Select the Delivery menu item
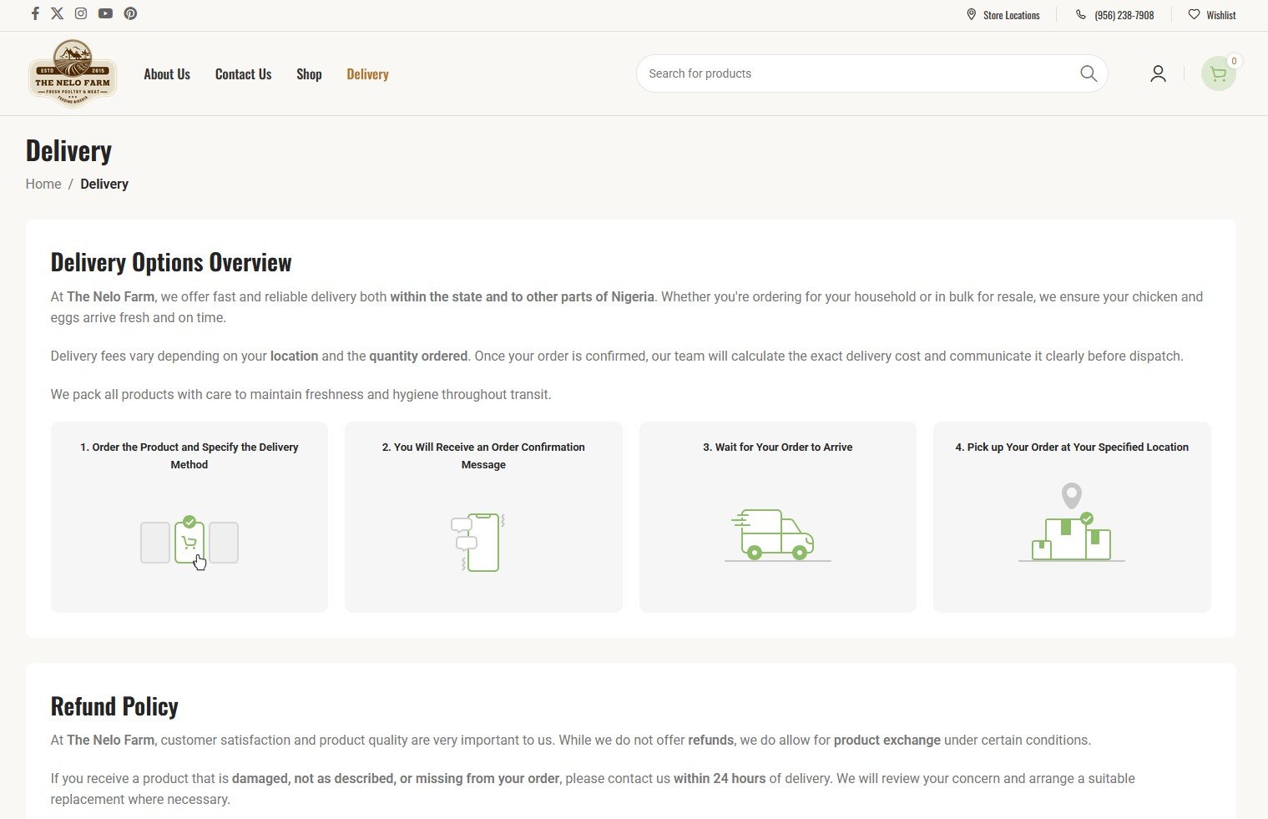This screenshot has height=819, width=1268. click(367, 73)
